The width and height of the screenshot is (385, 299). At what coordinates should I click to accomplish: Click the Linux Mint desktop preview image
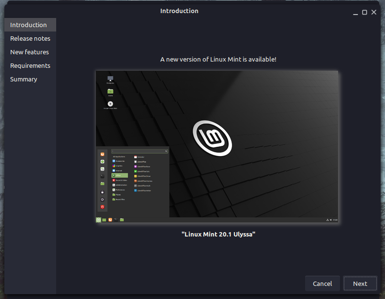tap(217, 147)
